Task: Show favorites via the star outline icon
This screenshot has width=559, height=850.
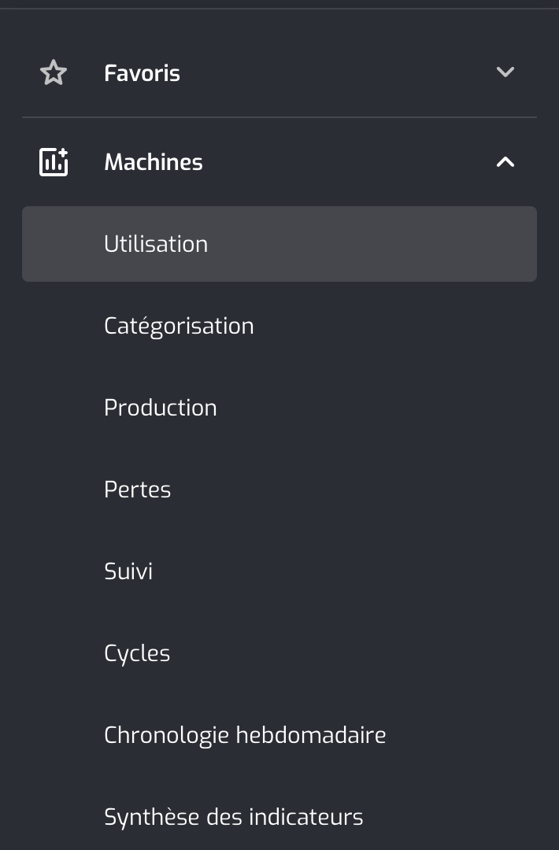Action: 54,72
